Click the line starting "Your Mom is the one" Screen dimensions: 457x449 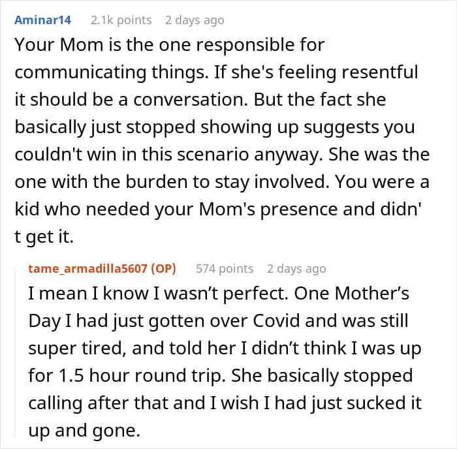tap(169, 46)
